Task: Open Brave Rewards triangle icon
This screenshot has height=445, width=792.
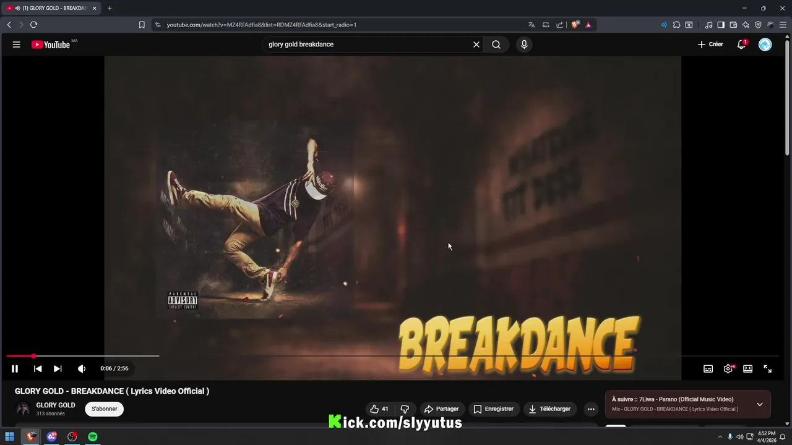Action: click(x=588, y=25)
